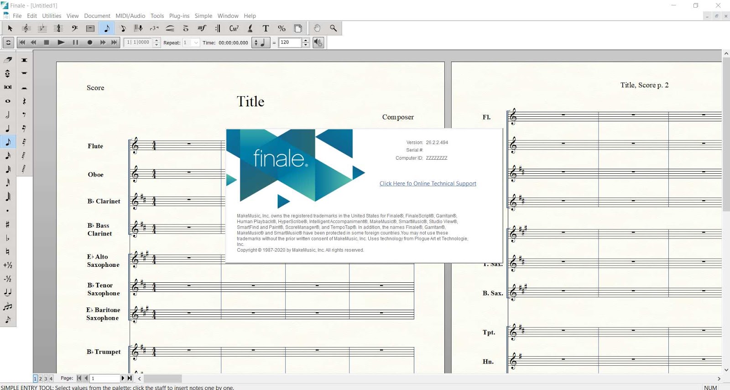
Task: Select the Selection arrow tool
Action: pos(10,28)
